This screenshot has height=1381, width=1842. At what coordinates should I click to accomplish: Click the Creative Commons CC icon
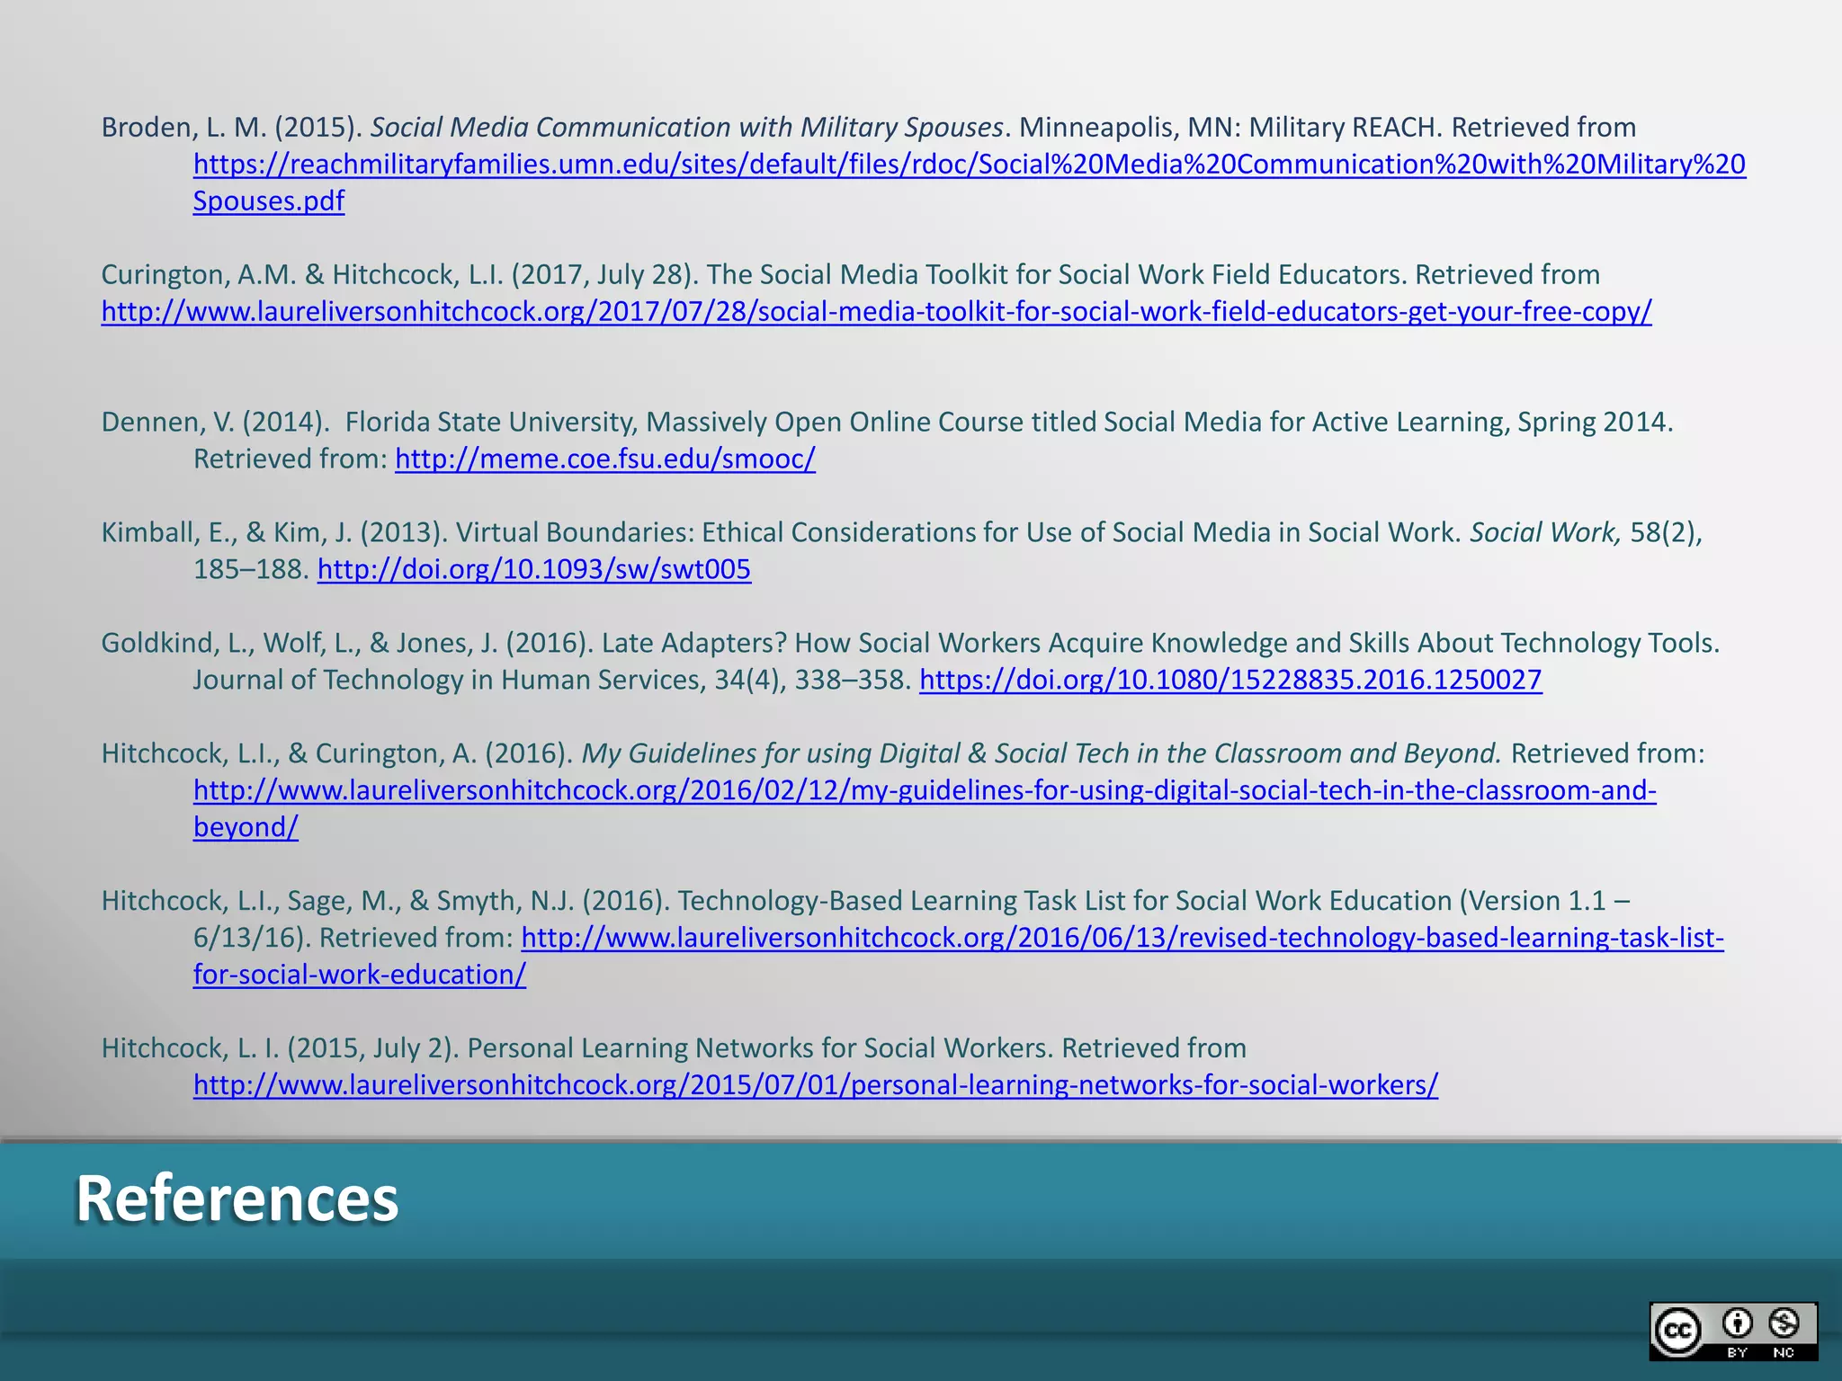tap(1678, 1331)
